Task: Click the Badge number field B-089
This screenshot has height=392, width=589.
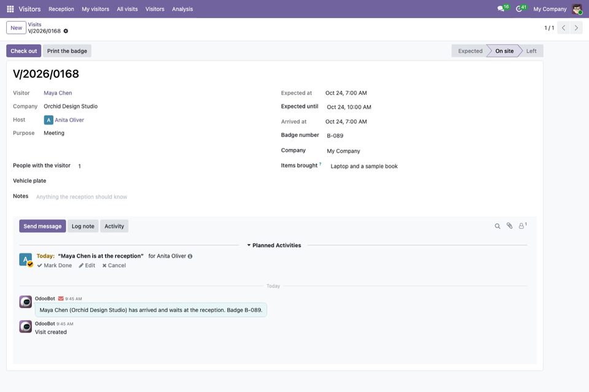Action: tap(431, 136)
